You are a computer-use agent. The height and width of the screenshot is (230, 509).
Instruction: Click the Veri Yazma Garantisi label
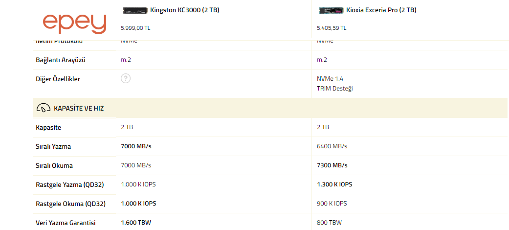tap(66, 223)
